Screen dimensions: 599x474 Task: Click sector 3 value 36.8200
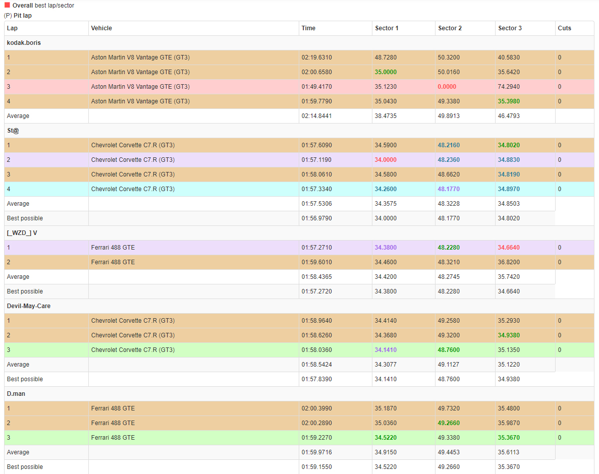click(x=509, y=262)
